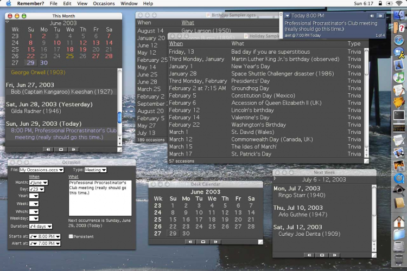The height and width of the screenshot is (271, 407).
Task: Expand the disclosure triangle in Next Week window
Action: click(x=275, y=178)
